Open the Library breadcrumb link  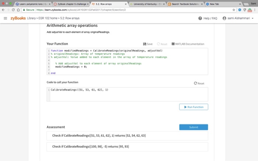coord(31,18)
